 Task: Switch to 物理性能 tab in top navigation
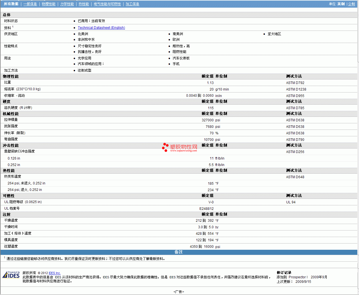tap(48, 4)
